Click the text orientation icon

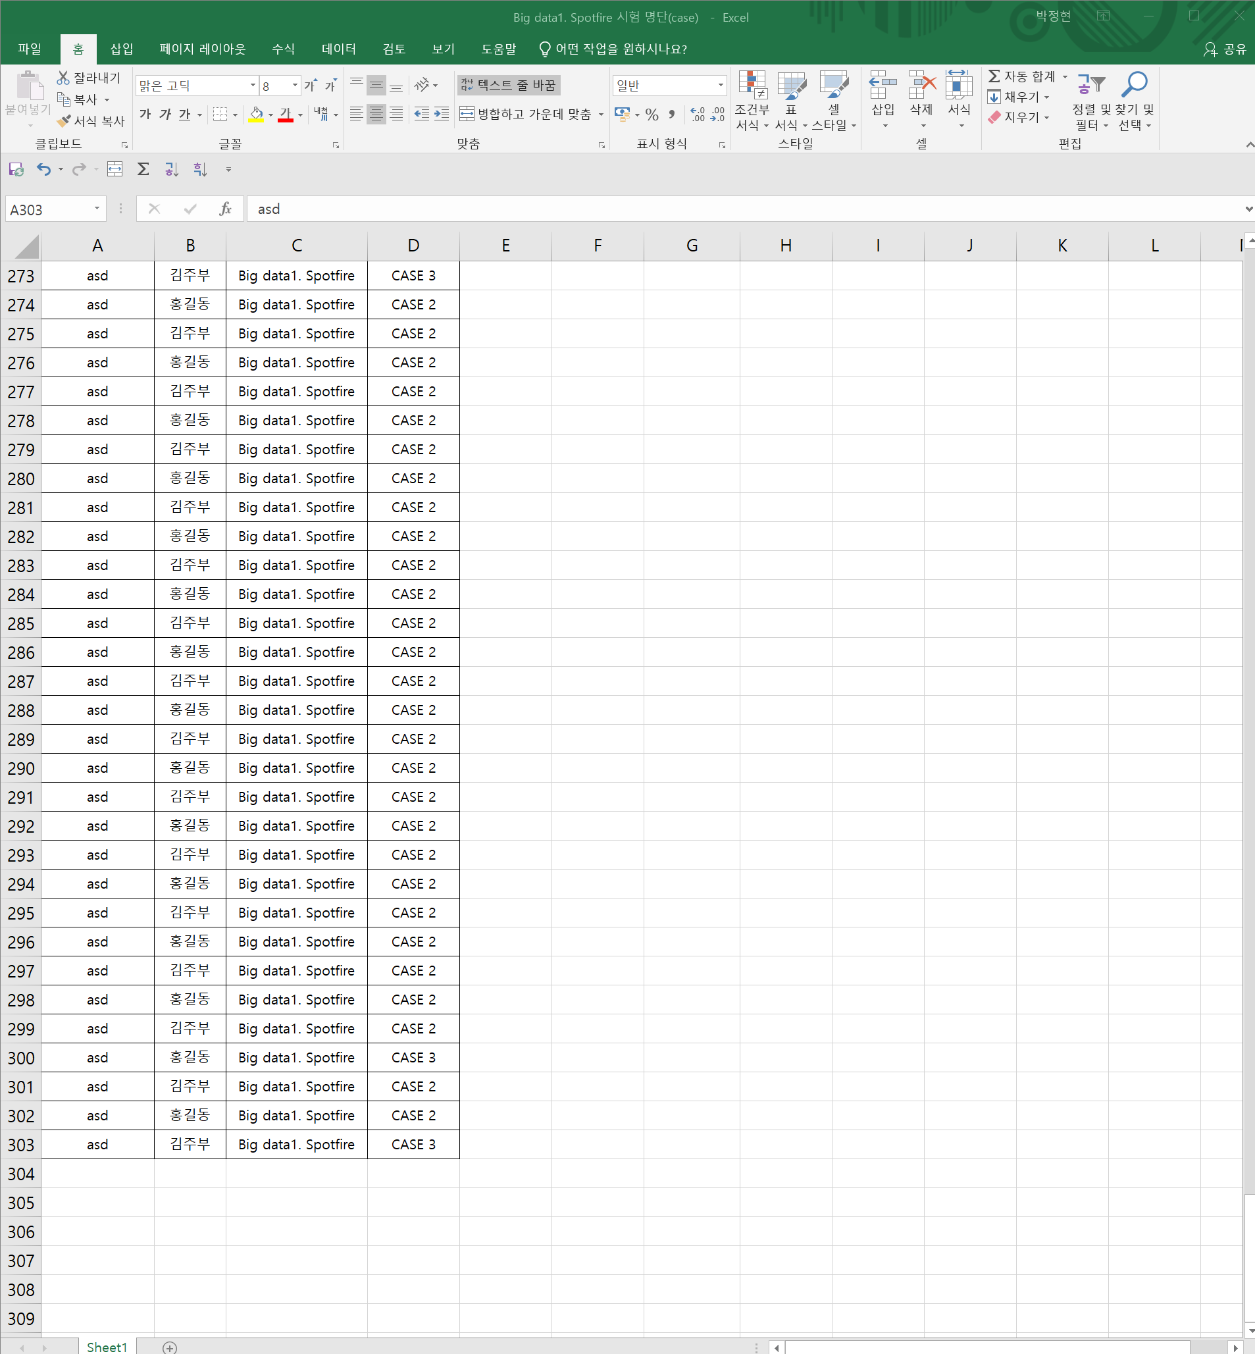click(x=422, y=85)
